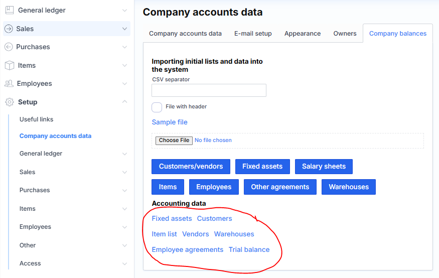The width and height of the screenshot is (439, 278).
Task: Click the CSV separator input field
Action: 209,90
